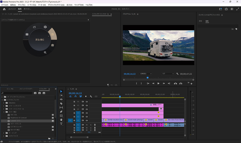Switch to the メディアブラウザー tab
This screenshot has height=143, width=241.
tap(26, 89)
